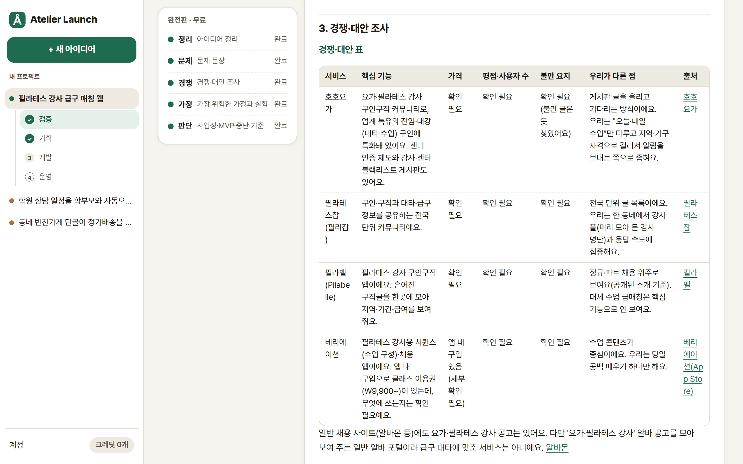Open the 필라벨 source link
743x464 pixels.
(x=690, y=279)
